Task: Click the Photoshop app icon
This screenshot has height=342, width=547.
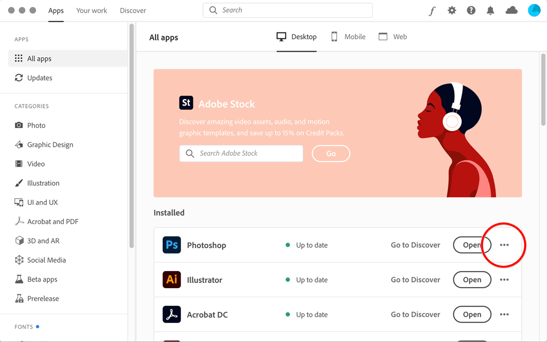Action: coord(172,245)
